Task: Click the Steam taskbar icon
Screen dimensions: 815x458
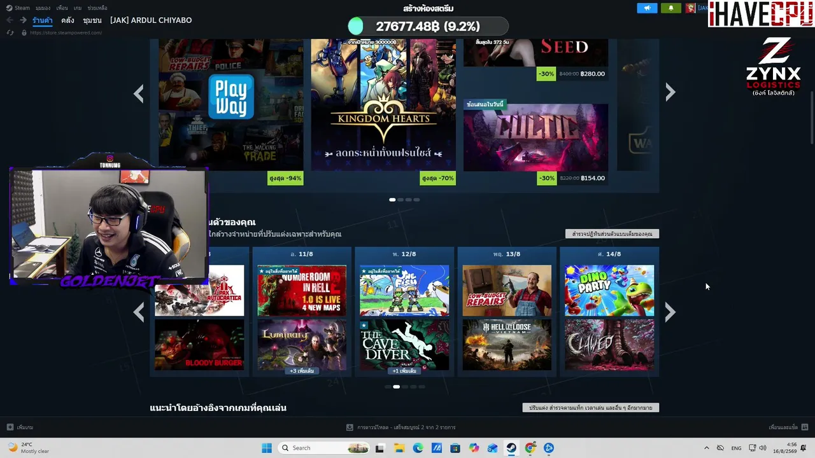Action: (x=511, y=448)
